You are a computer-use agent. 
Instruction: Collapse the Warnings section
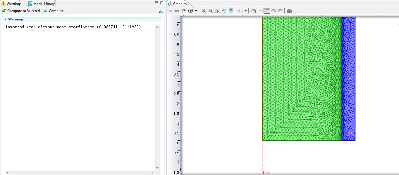coord(5,19)
